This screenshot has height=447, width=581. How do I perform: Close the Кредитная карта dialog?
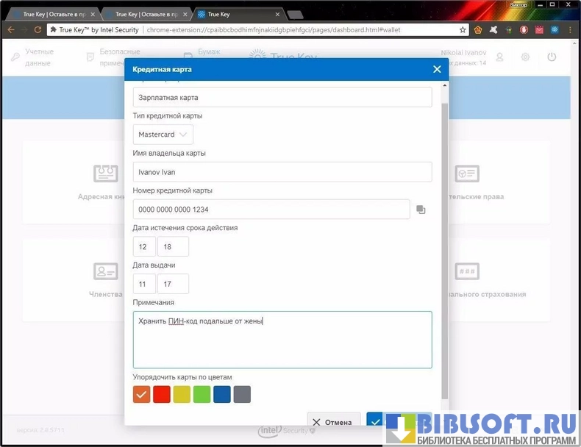[x=437, y=69]
